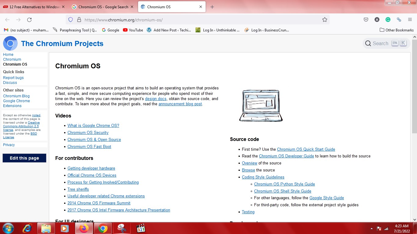Click the page vertical scrollbar thumb
Image resolution: width=417 pixels, height=234 pixels.
point(414,86)
